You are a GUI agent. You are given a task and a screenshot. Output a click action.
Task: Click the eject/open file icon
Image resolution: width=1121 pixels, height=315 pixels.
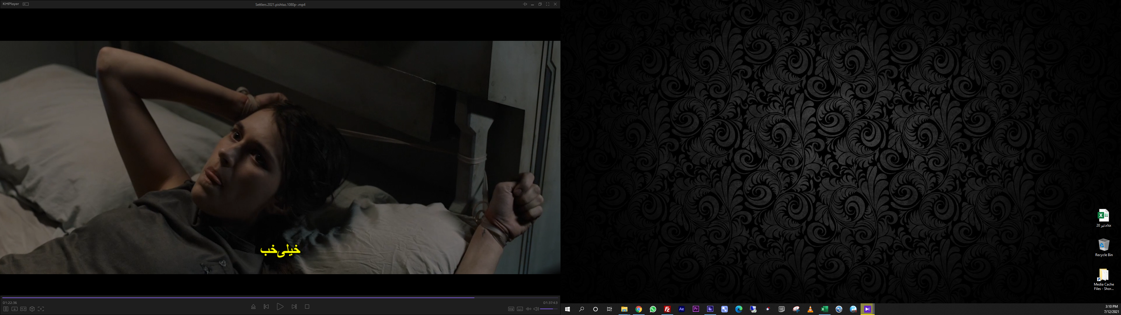pyautogui.click(x=253, y=307)
